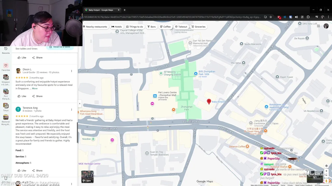Open more options for Terence Ang's review
332x186 pixels.
[x=72, y=110]
